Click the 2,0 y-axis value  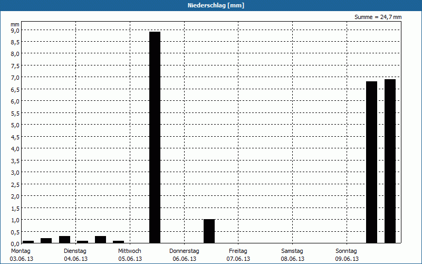(x=15, y=196)
